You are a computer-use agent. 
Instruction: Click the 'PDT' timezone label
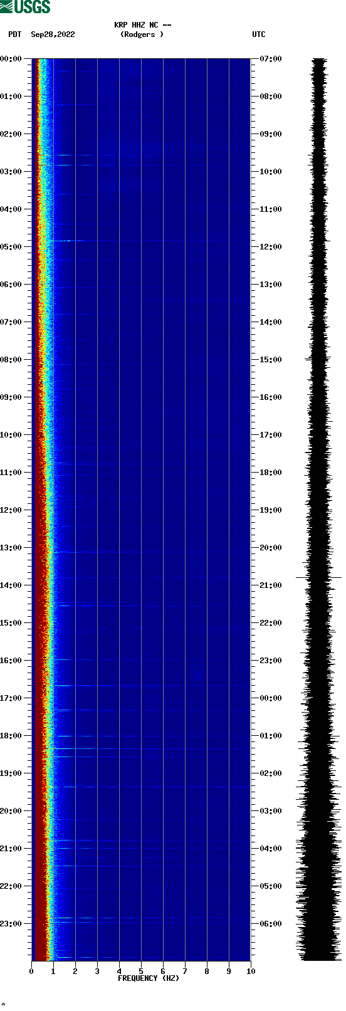(x=15, y=34)
